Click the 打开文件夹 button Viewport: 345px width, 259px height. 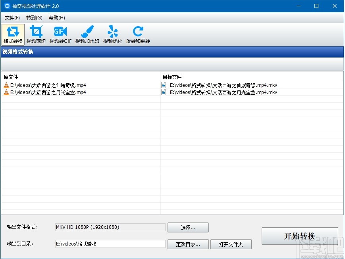pos(231,244)
